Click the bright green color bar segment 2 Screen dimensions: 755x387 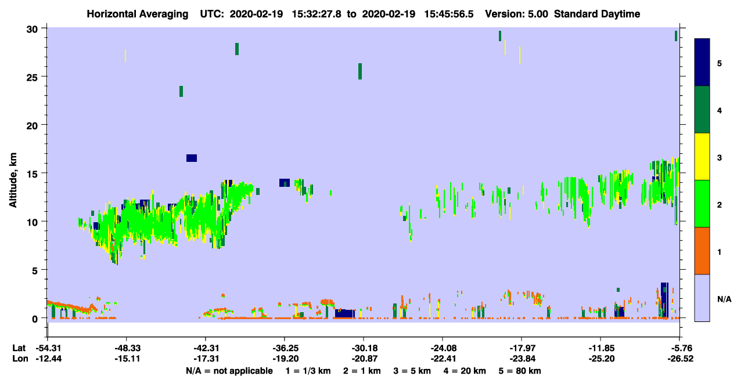[x=702, y=204]
